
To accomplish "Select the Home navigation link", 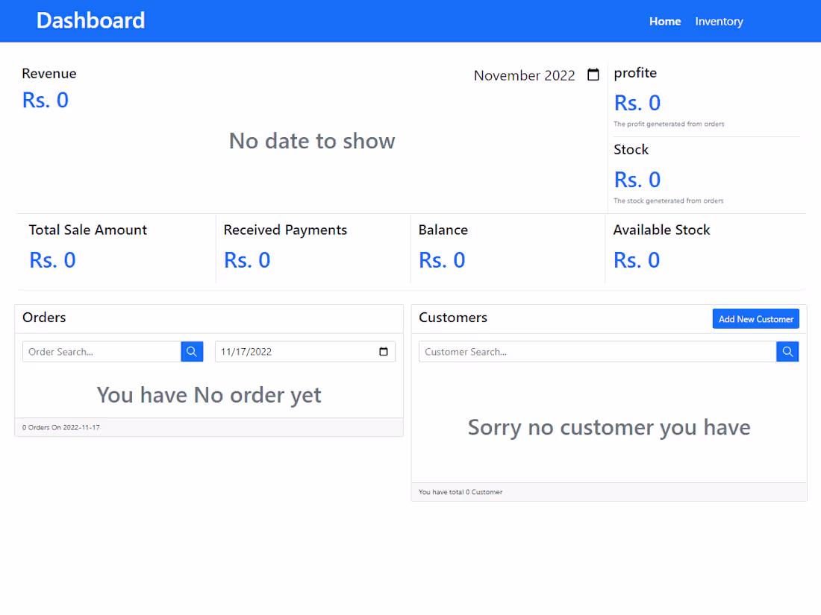I will (x=665, y=22).
